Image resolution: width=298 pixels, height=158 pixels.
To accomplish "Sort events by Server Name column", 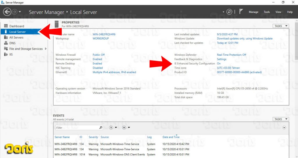I will pyautogui.click(x=62, y=137).
